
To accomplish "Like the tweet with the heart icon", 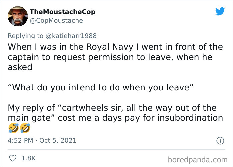I will [13, 157].
